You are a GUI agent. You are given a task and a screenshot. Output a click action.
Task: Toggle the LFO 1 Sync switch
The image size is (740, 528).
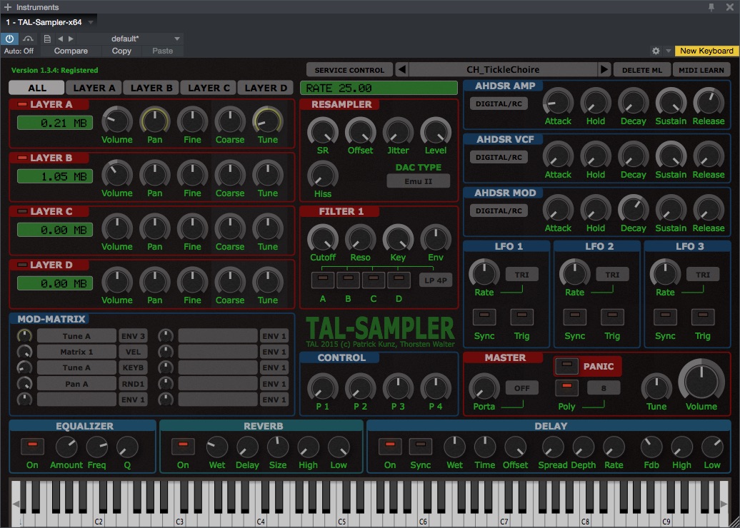[484, 317]
